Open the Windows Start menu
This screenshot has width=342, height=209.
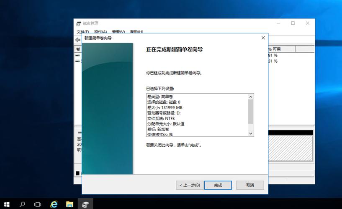[x=7, y=204]
